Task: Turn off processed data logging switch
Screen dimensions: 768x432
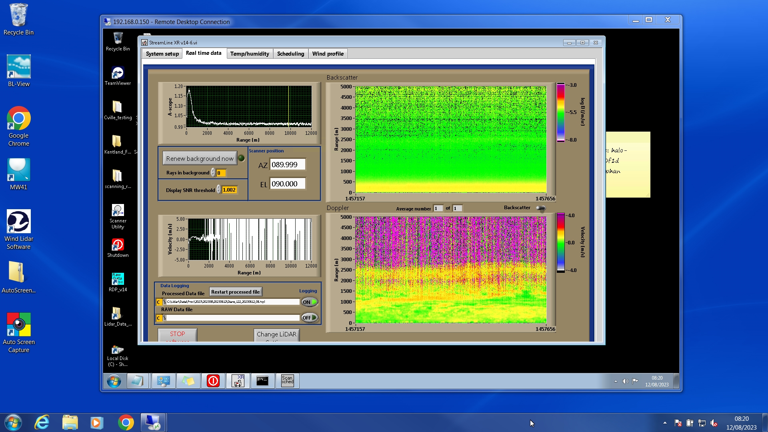Action: coord(310,302)
